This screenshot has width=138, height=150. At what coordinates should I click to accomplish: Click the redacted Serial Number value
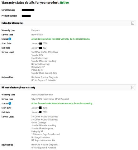(x=28, y=10)
